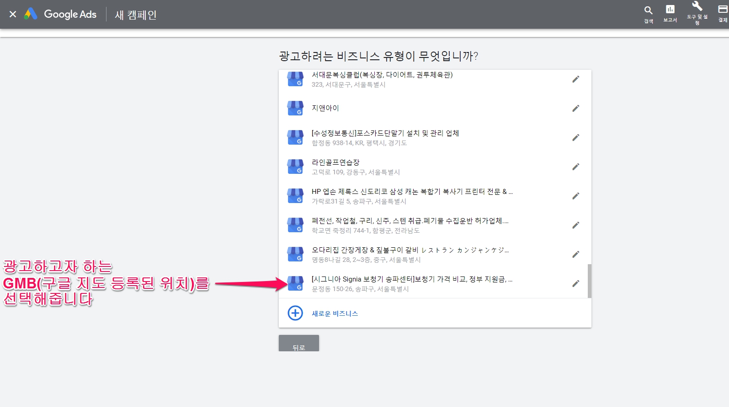Click address 고덕로 109, 강동구

(x=356, y=172)
